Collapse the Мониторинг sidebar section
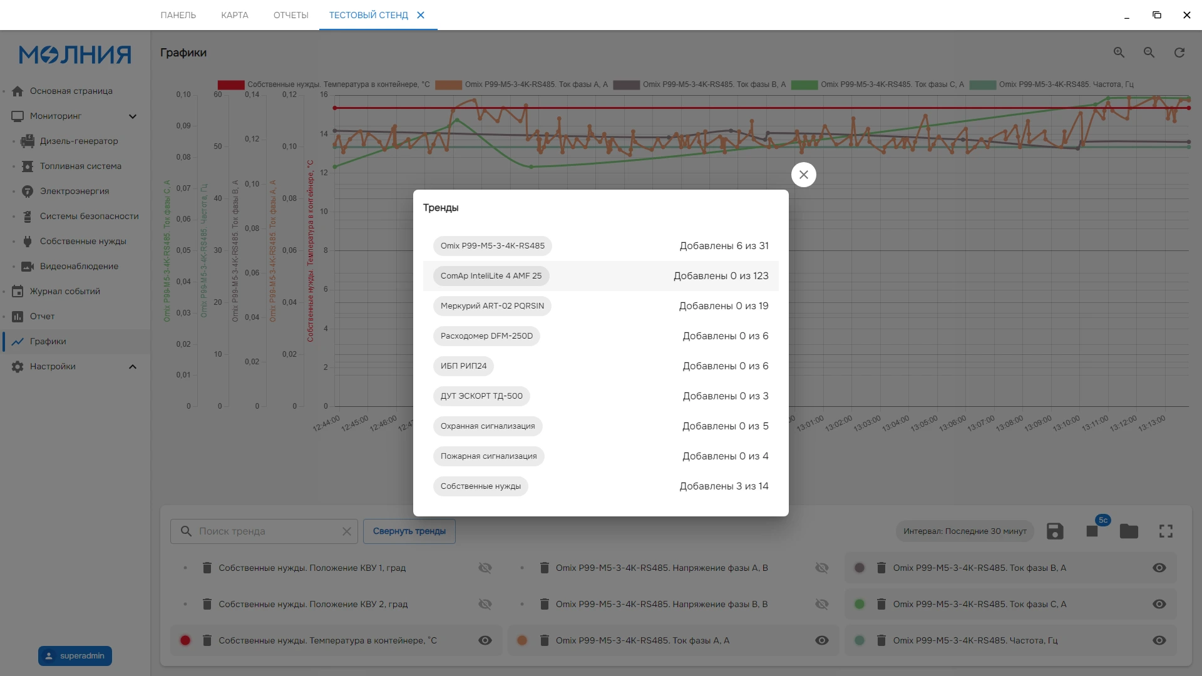The image size is (1202, 676). (133, 116)
